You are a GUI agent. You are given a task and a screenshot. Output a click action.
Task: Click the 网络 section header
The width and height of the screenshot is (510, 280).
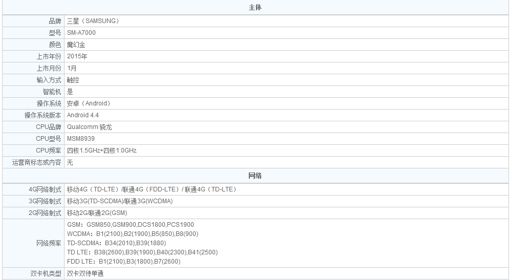click(255, 176)
